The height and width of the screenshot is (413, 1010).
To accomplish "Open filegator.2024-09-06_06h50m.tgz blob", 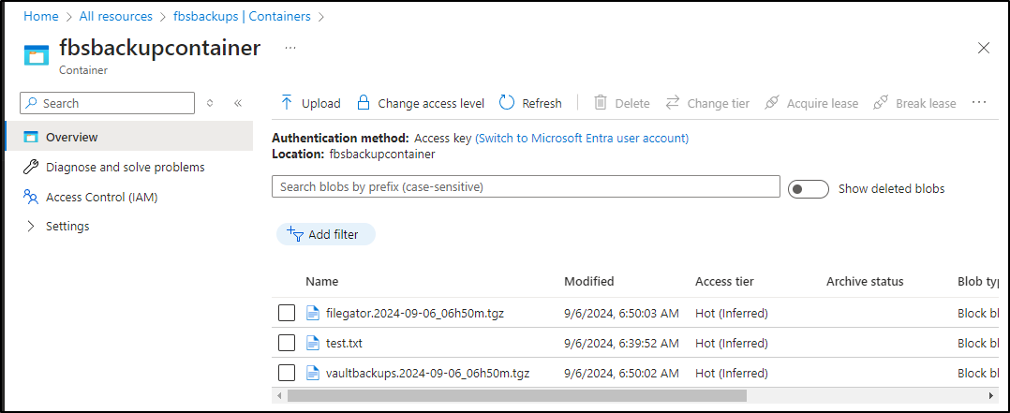I will [415, 314].
